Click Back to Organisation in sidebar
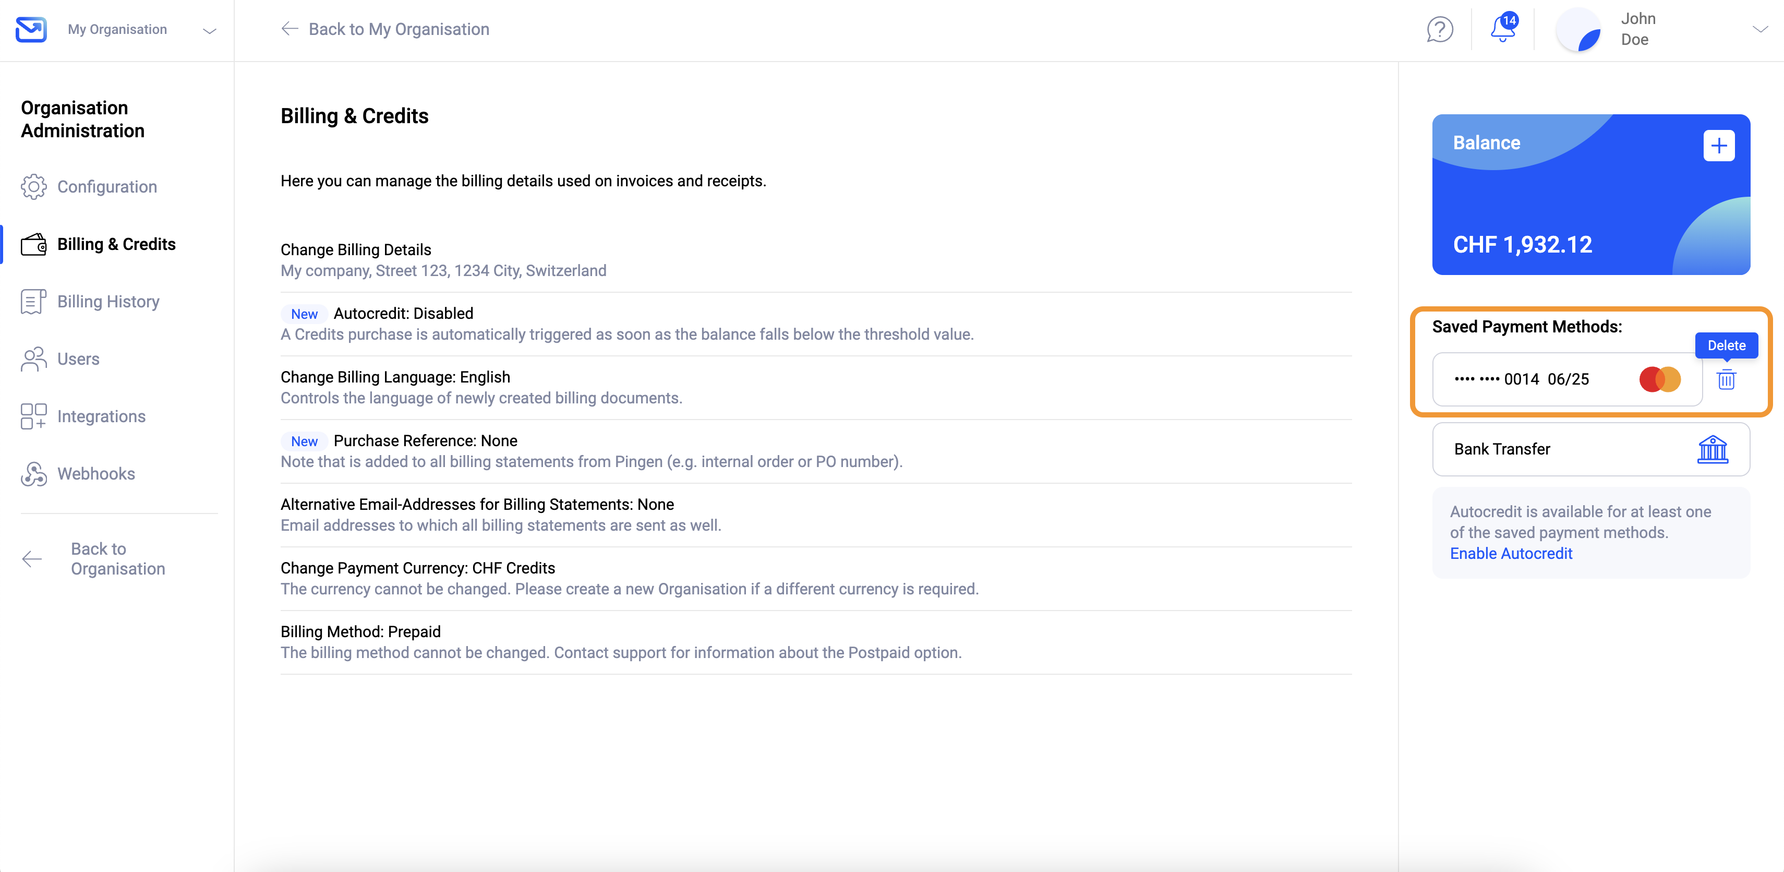This screenshot has width=1784, height=872. coord(118,559)
